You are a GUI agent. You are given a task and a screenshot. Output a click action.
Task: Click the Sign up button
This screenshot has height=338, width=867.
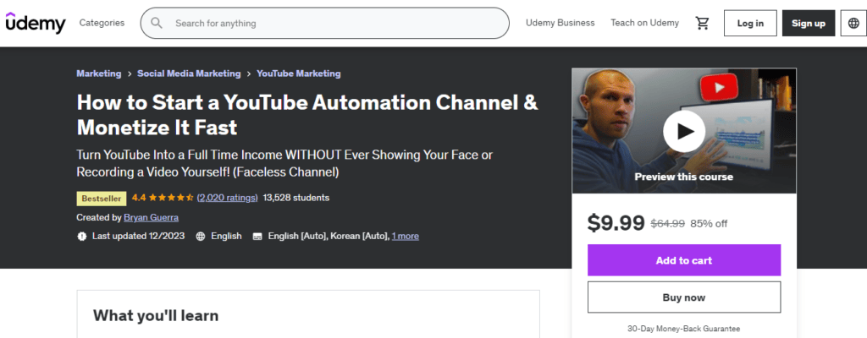[x=809, y=23]
